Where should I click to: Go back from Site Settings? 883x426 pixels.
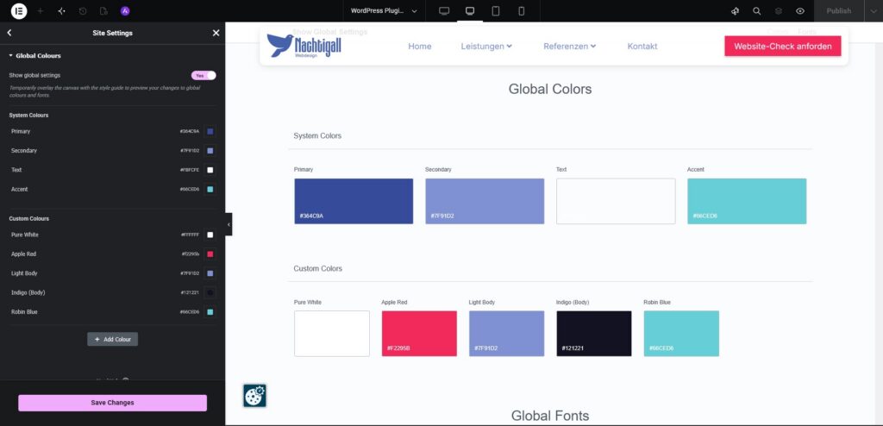click(x=9, y=33)
